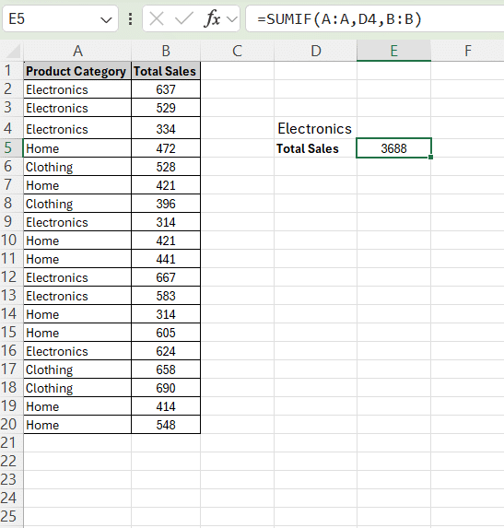
Task: Select cell B17 with value 658
Action: pos(166,370)
